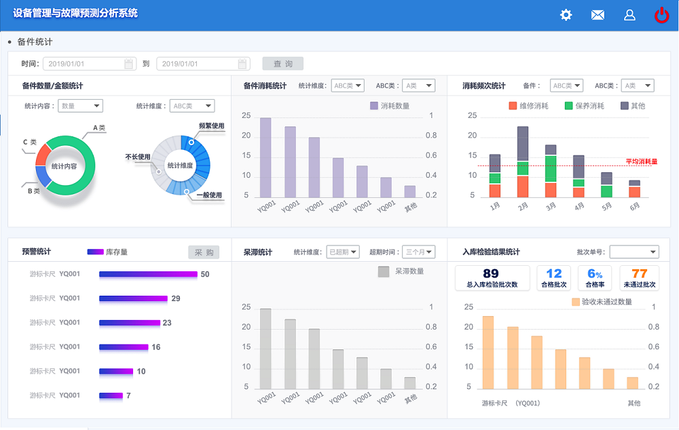Toggle the 消耗数量 legend marker
The width and height of the screenshot is (679, 430).
pyautogui.click(x=373, y=106)
